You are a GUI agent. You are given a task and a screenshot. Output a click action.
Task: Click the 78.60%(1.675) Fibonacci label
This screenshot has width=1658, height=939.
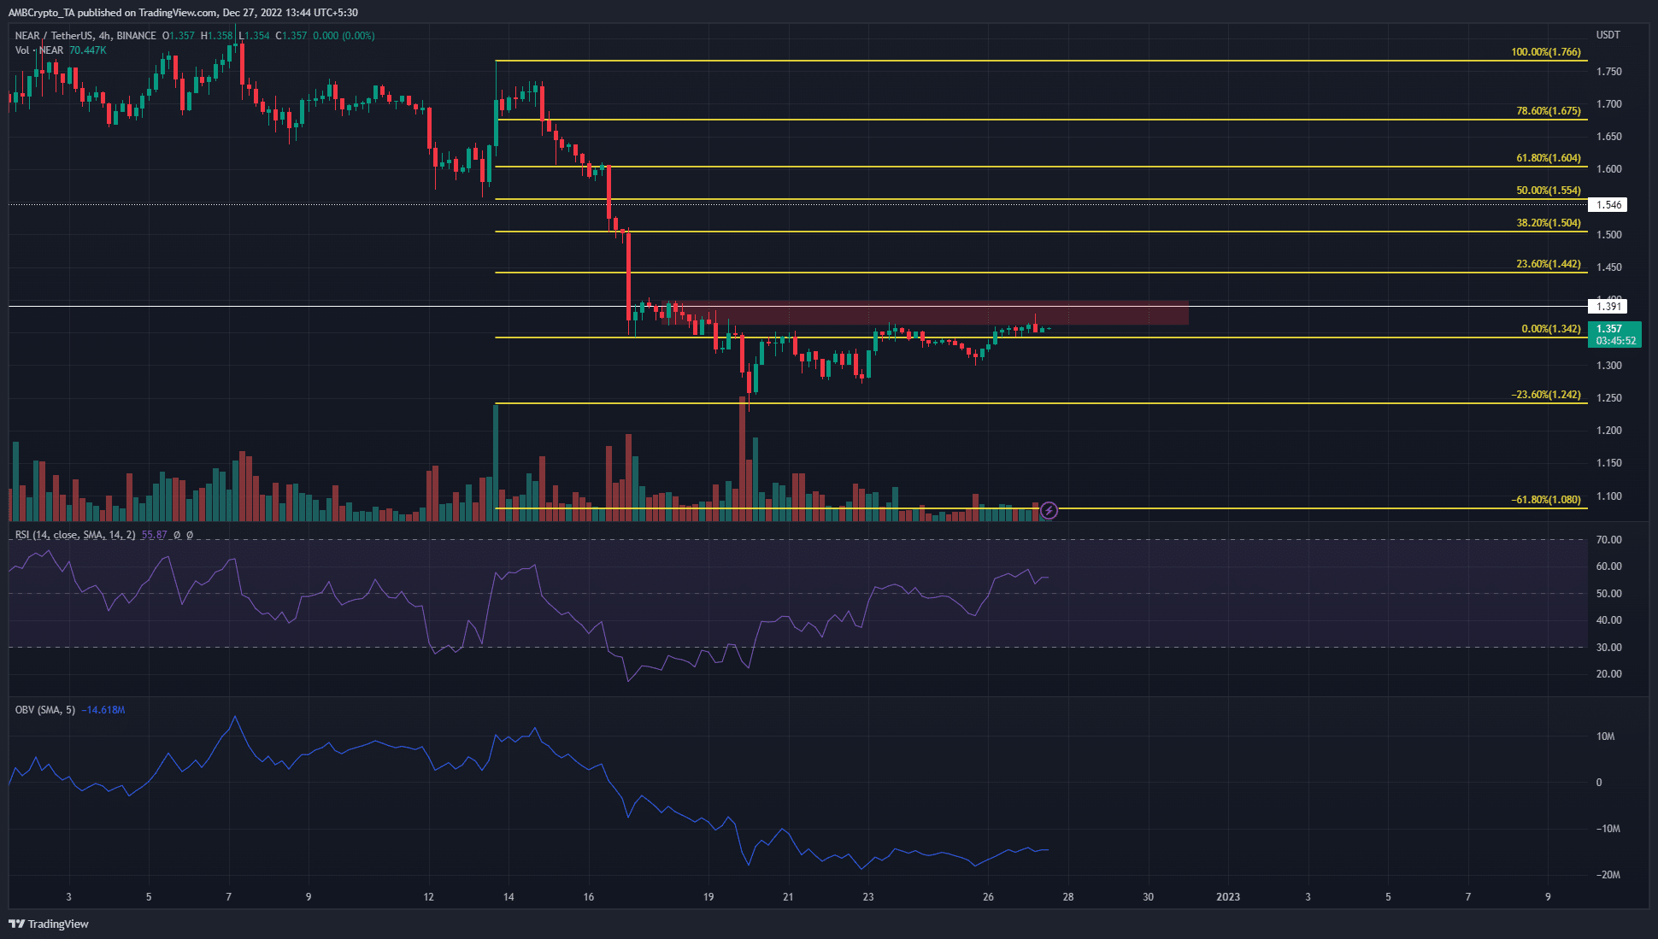tap(1548, 111)
